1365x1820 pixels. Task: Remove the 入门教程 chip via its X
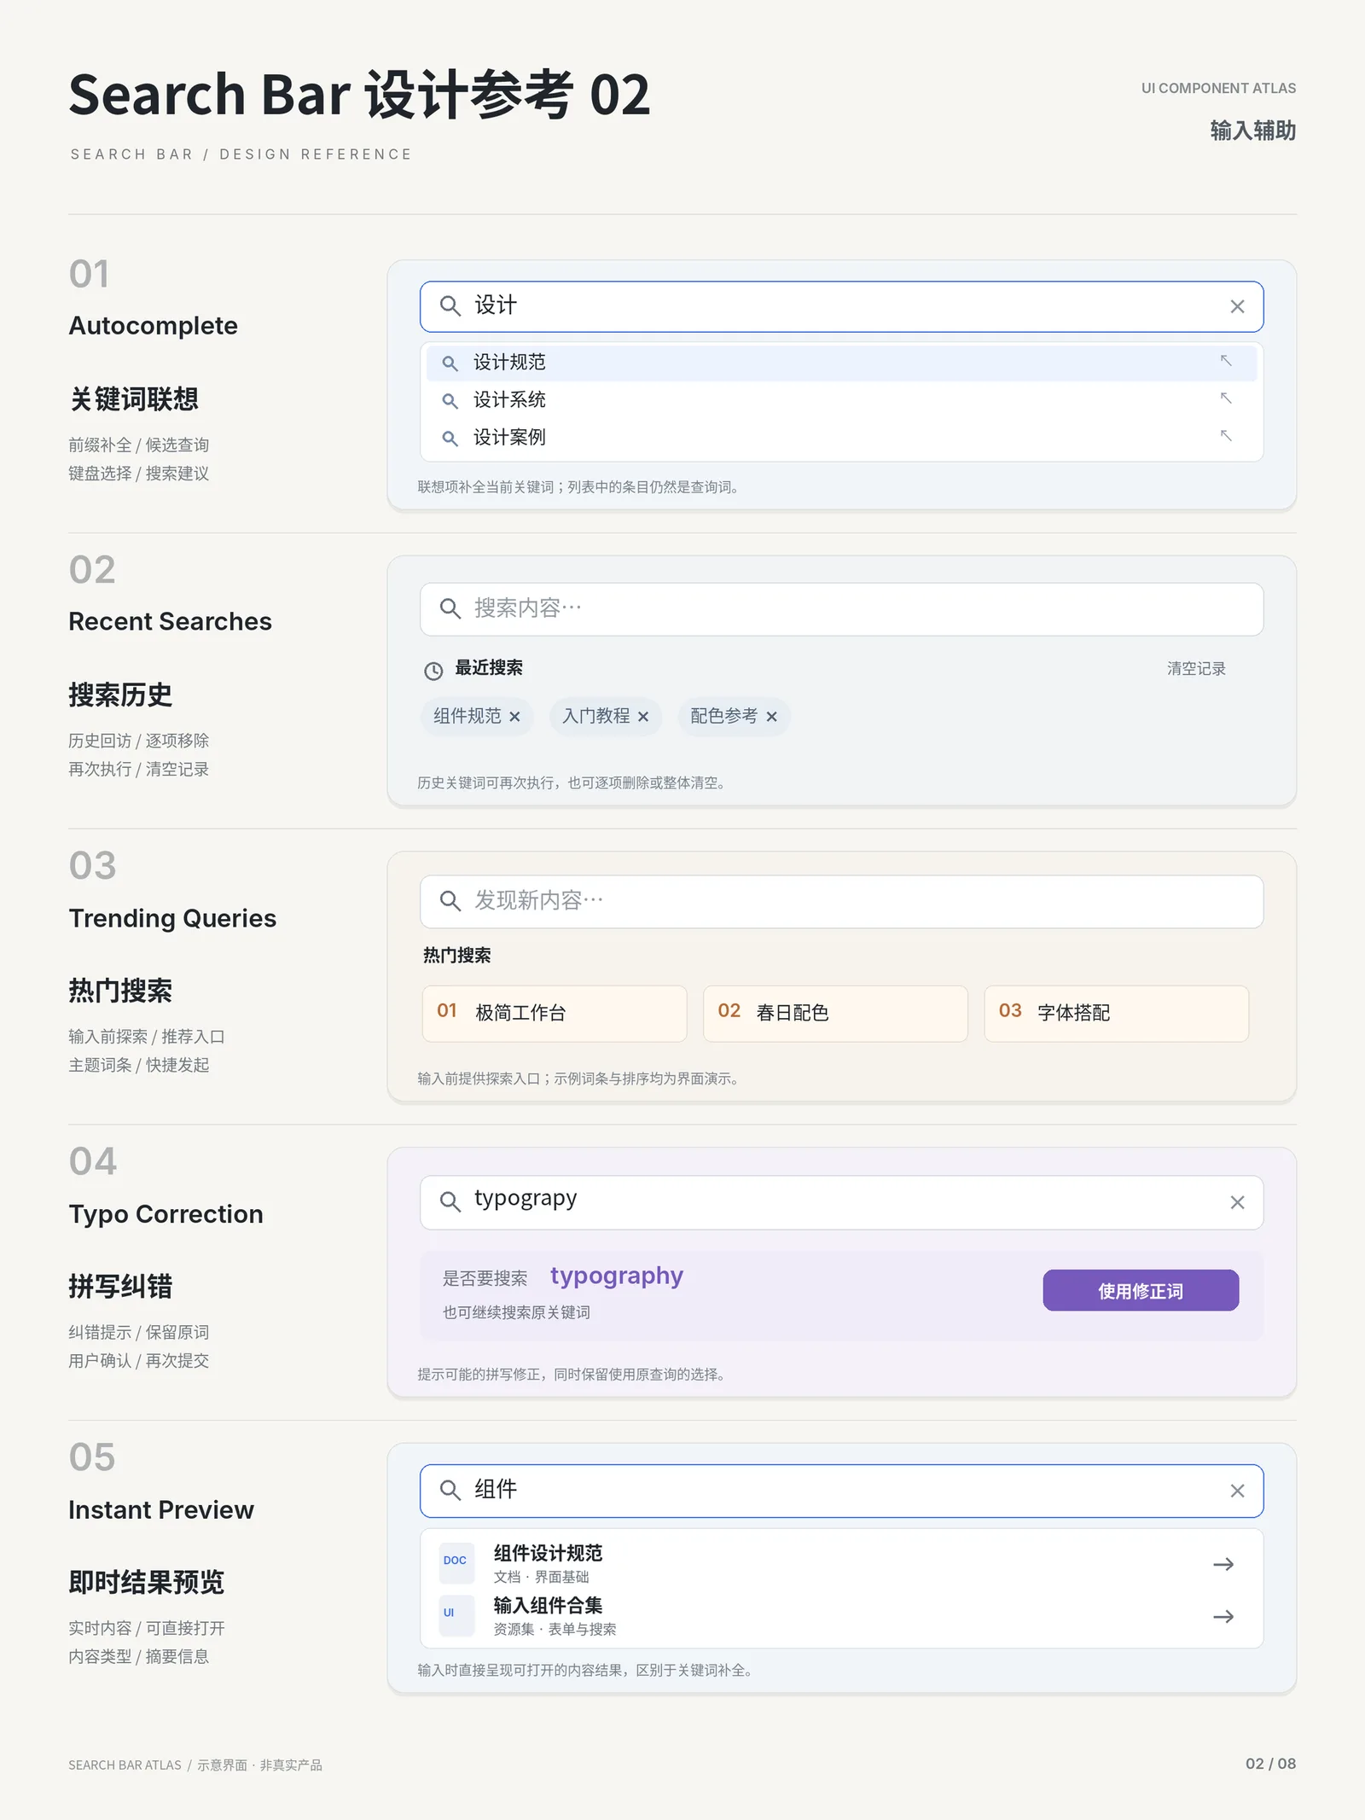click(x=643, y=717)
